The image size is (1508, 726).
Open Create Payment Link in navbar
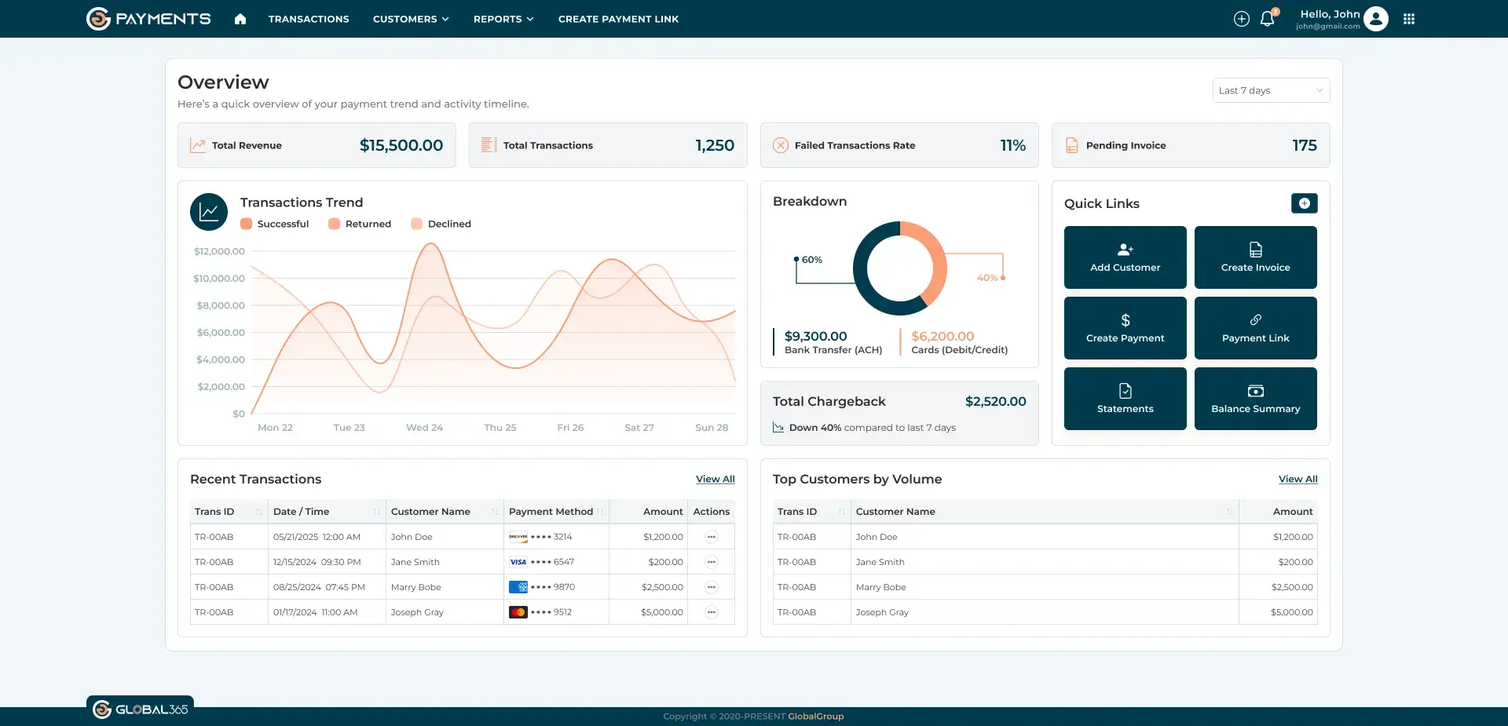tap(618, 19)
